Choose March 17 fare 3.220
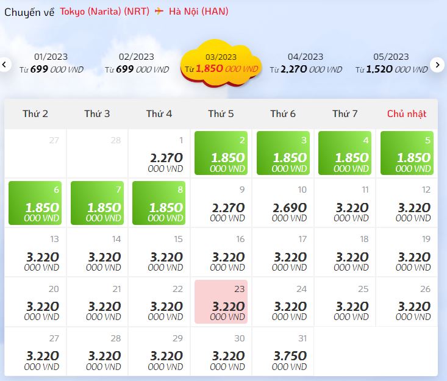Screen dimensions: 447x381 283,252
